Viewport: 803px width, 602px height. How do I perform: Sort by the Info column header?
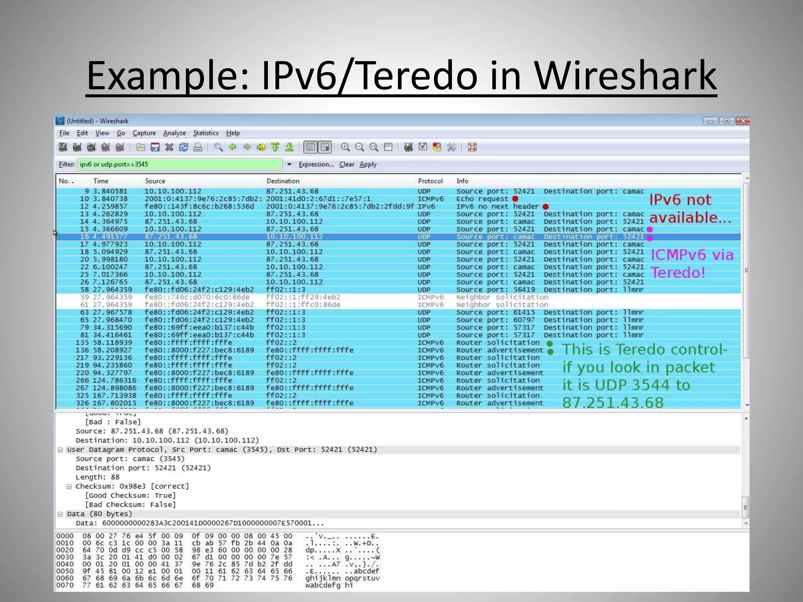[x=597, y=181]
